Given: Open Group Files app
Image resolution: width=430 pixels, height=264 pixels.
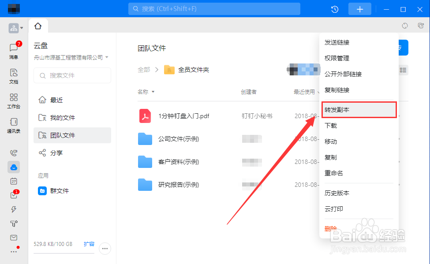Looking at the screenshot, I should click(x=72, y=191).
